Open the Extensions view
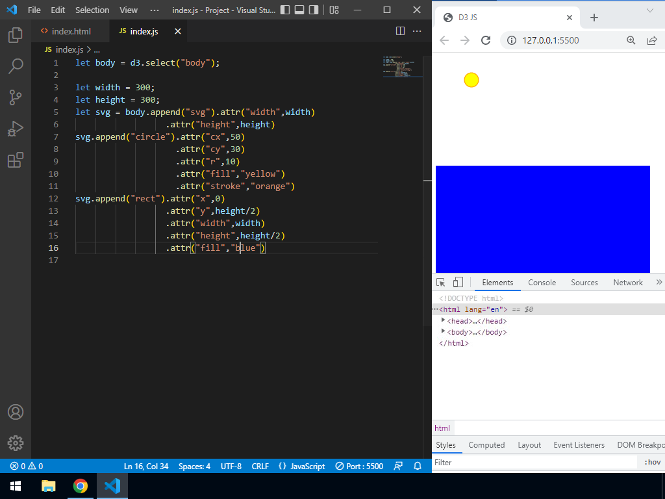 pyautogui.click(x=16, y=160)
